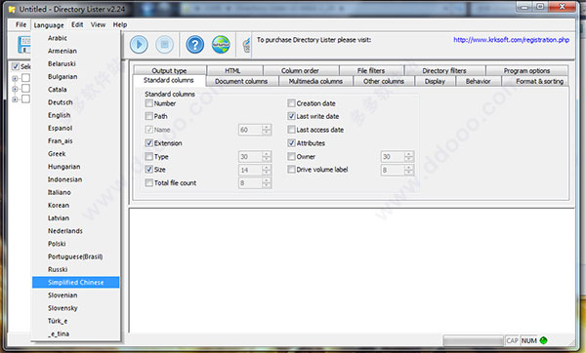Click the save icon in the toolbar
586x353 pixels.
pyautogui.click(x=23, y=45)
